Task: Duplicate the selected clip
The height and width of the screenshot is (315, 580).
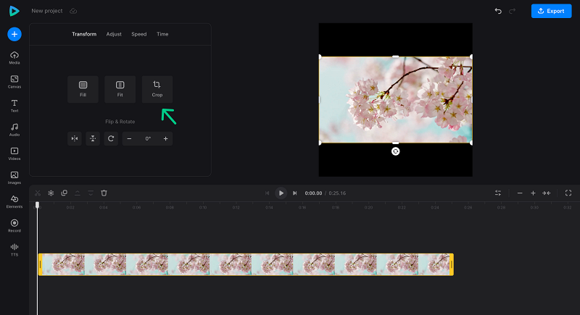Action: [65, 193]
